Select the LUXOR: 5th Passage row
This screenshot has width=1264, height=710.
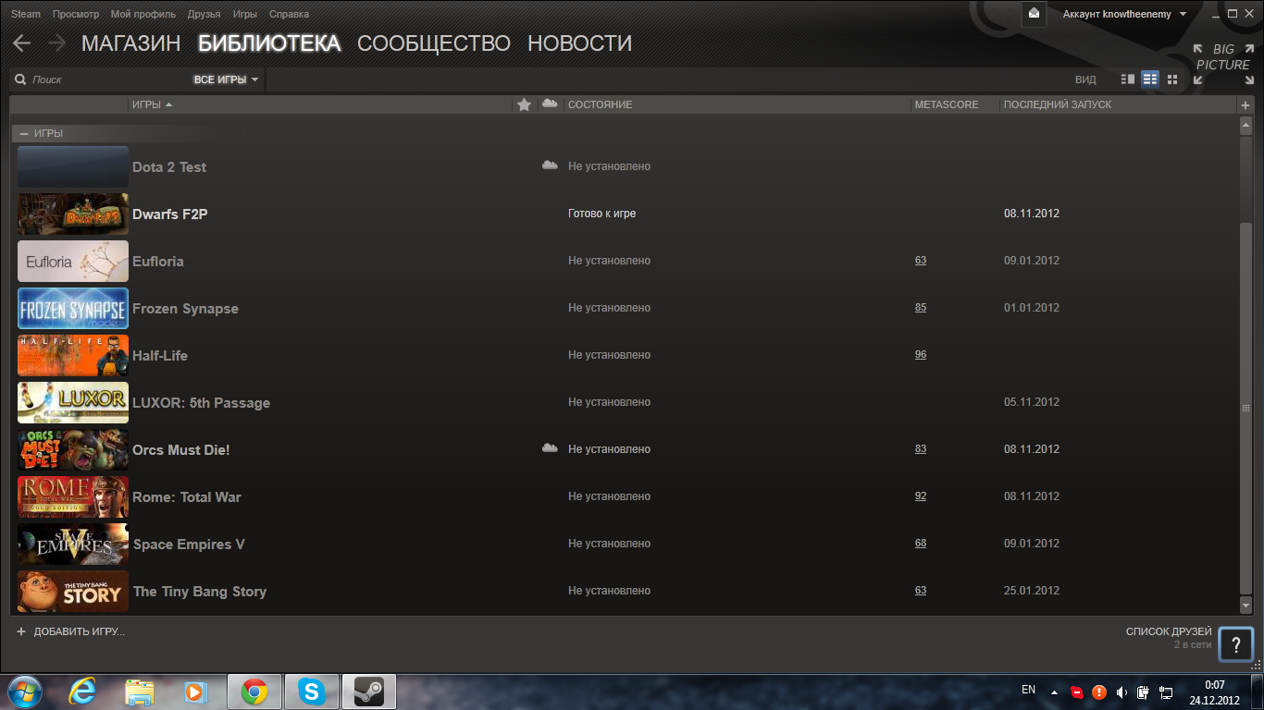click(625, 402)
